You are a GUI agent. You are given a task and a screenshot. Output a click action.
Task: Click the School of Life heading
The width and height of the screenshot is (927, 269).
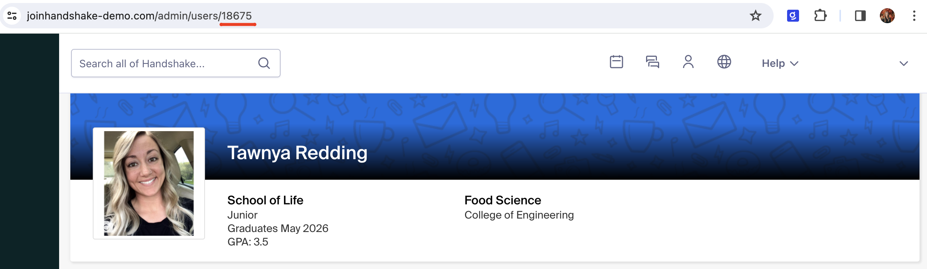point(265,200)
